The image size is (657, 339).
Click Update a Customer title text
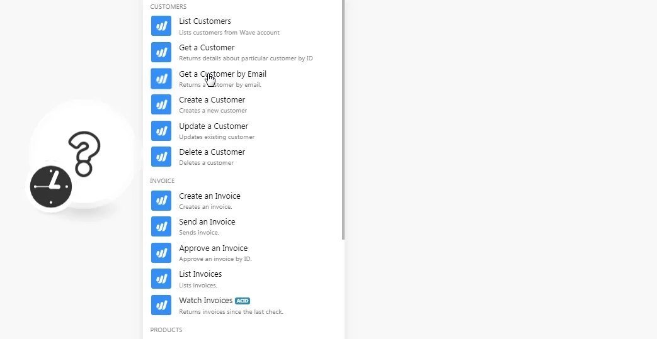point(214,126)
